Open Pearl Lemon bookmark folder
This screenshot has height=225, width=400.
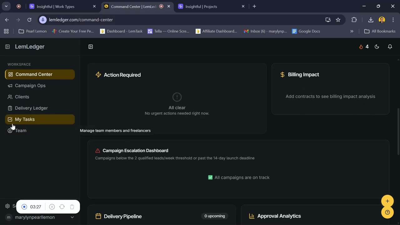33,31
